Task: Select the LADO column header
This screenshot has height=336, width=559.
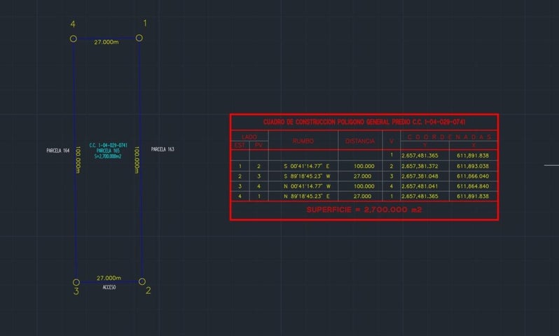Action: [249, 136]
